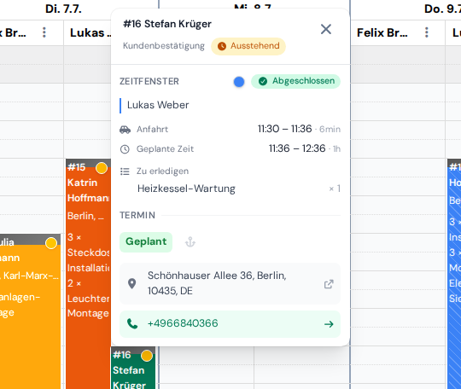Screen dimensions: 461x389
Task: Click the planned time 11:36 – 12:36
Action: tap(297, 148)
